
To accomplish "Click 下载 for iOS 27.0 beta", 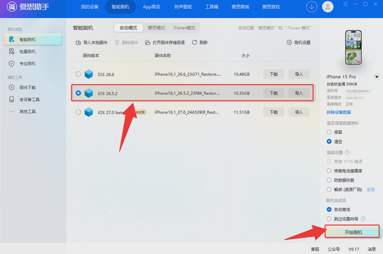I will 274,112.
